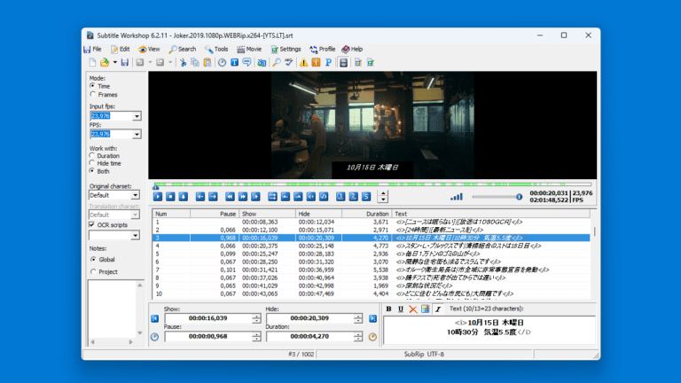The image size is (681, 383).
Task: Click the Fast forward double-arrow button
Action: tap(243, 197)
